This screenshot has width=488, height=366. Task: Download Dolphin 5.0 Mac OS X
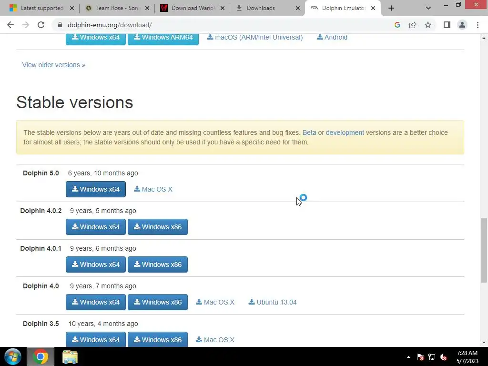[x=153, y=189]
